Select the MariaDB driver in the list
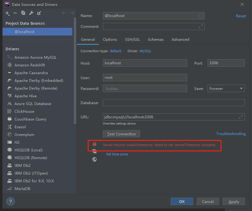The height and width of the screenshot is (211, 252). (22, 188)
